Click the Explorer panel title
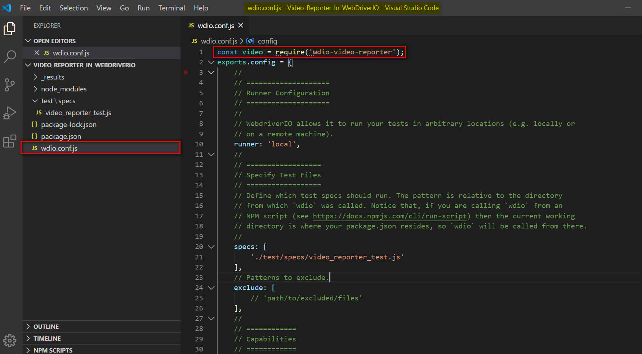 [47, 26]
